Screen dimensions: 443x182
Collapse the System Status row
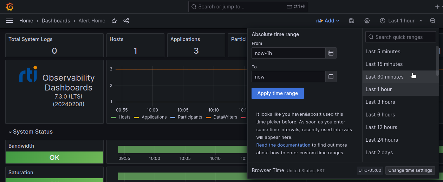31,132
